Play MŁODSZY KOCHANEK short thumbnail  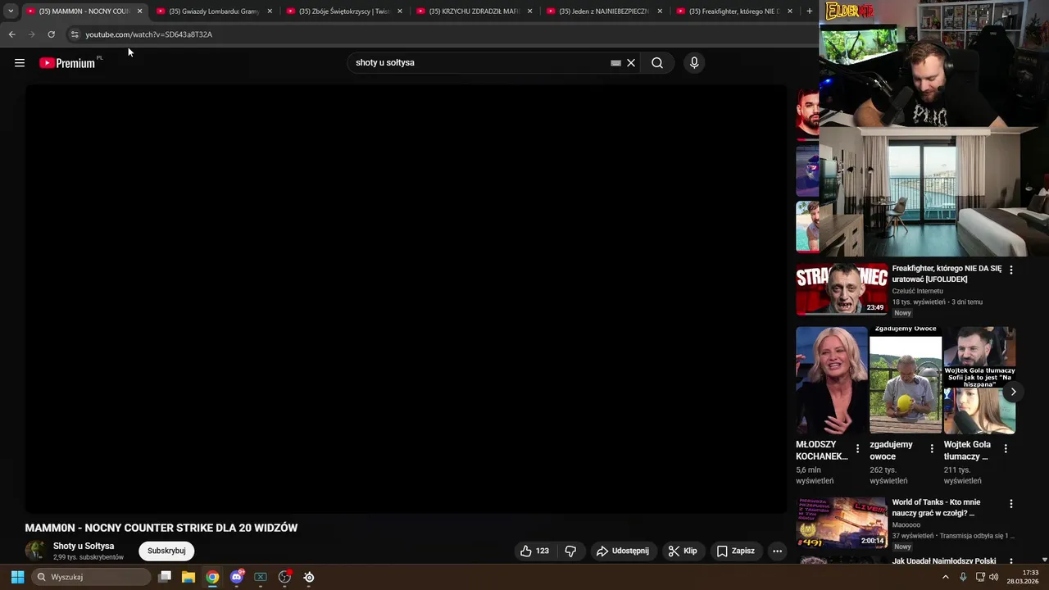coord(831,380)
